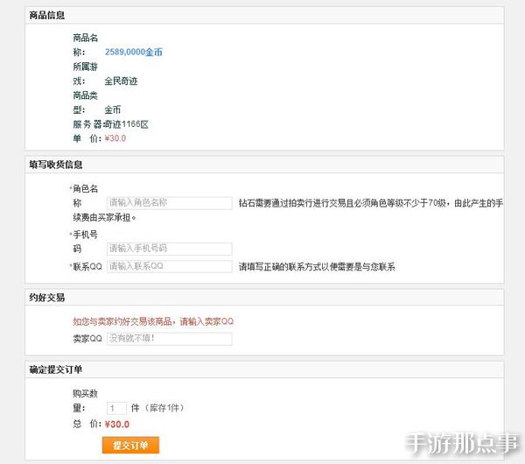Screen dimensions: 525x464
Task: Click the 请填写正确的联系方式 hint text
Action: click(317, 267)
